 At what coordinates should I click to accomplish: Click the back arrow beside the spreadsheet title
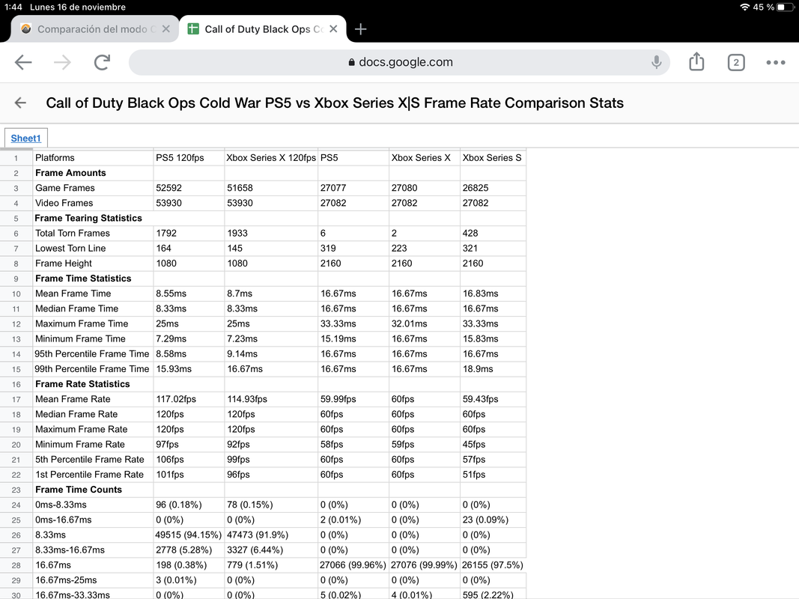20,103
